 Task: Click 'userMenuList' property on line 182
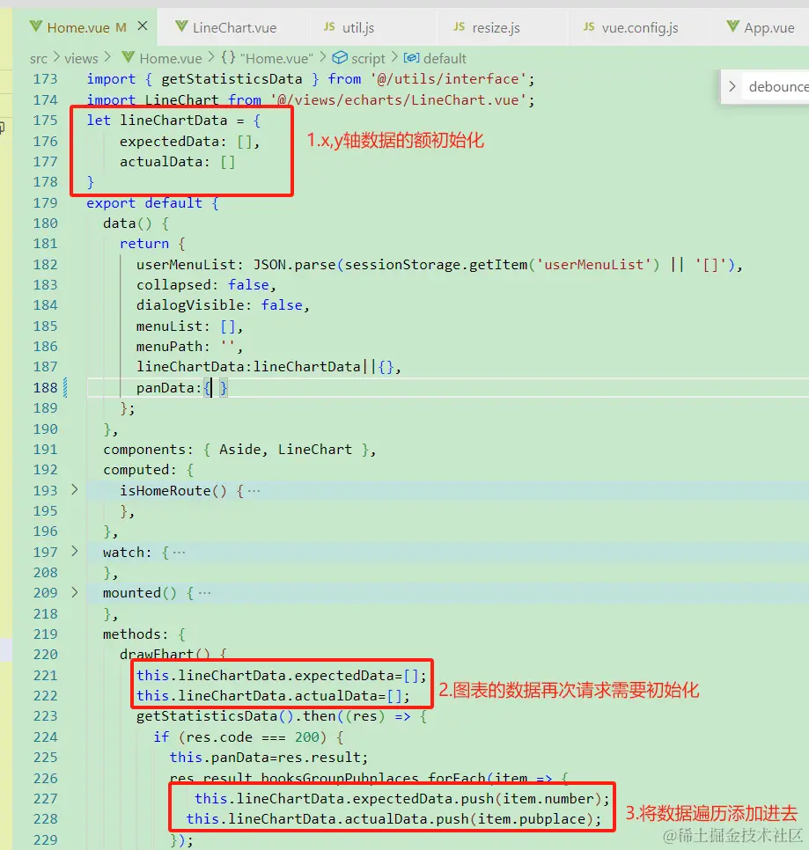point(186,265)
